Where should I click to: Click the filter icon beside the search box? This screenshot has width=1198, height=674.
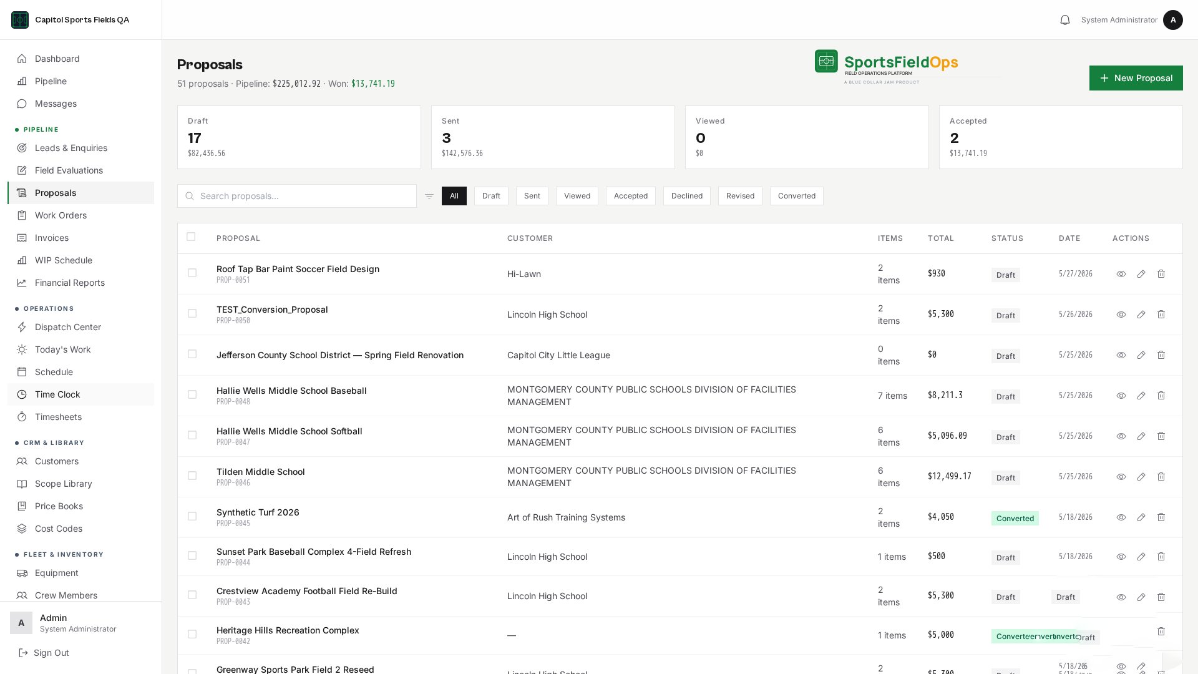pyautogui.click(x=429, y=196)
